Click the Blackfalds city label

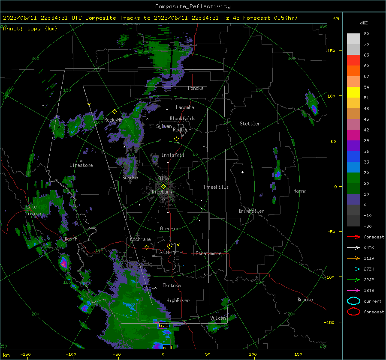tap(182, 119)
